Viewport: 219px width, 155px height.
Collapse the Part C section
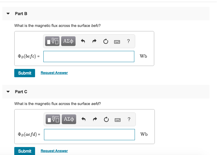(8, 92)
